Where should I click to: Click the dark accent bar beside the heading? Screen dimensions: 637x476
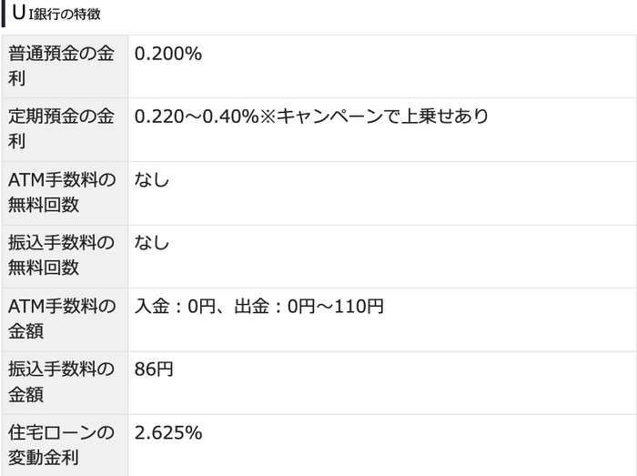pos(4,15)
